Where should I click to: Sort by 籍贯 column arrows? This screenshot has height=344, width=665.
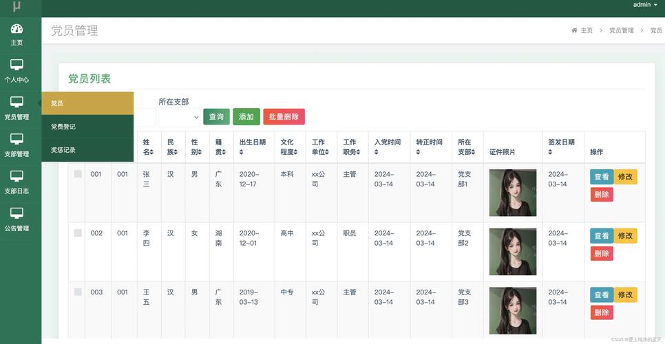[224, 152]
